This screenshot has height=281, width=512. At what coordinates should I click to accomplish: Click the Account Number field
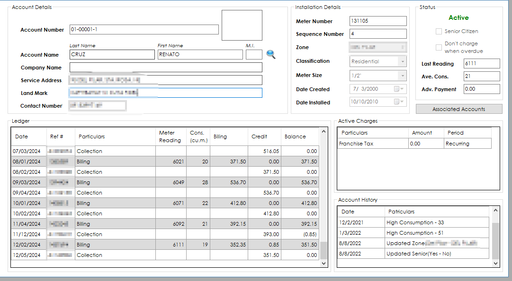pos(144,30)
